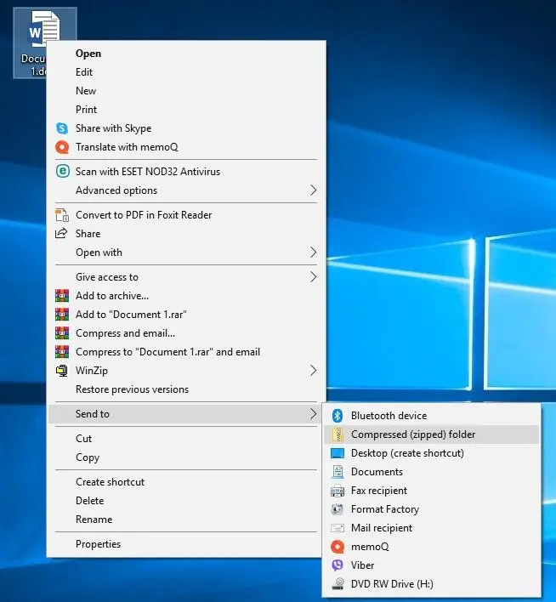Expand the Give access to submenu arrow
The width and height of the screenshot is (556, 602).
pos(312,277)
